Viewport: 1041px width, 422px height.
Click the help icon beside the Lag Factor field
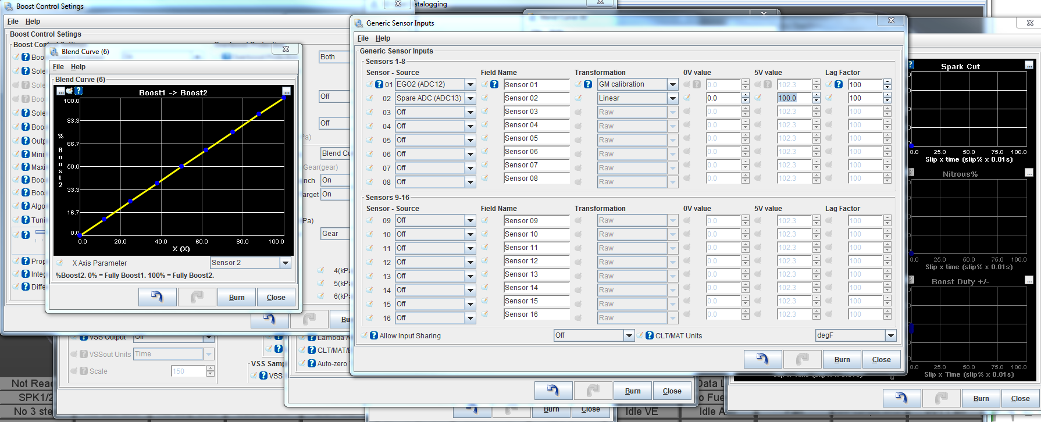[x=839, y=84]
